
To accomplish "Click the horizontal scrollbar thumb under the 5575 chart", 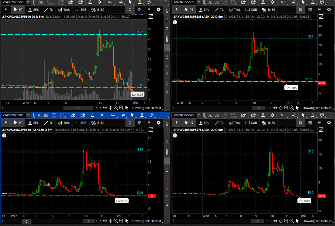I will [258, 221].
